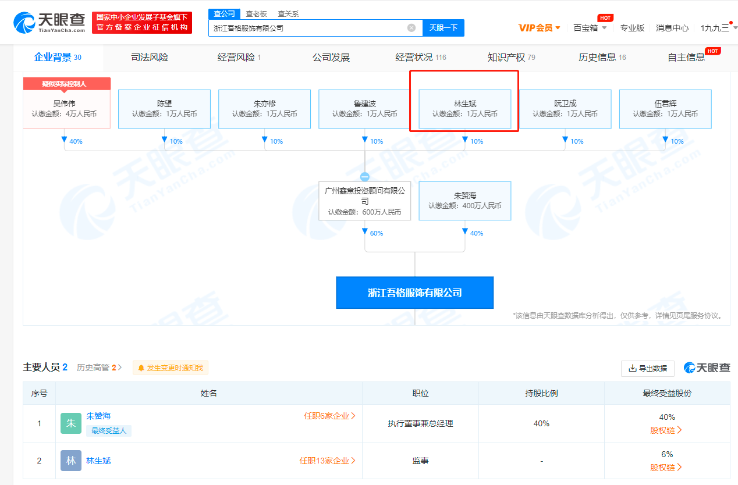Select the 林生斌 shareholder node in the chart
This screenshot has height=485, width=738.
(465, 109)
